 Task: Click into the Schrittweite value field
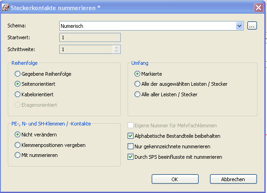point(86,49)
